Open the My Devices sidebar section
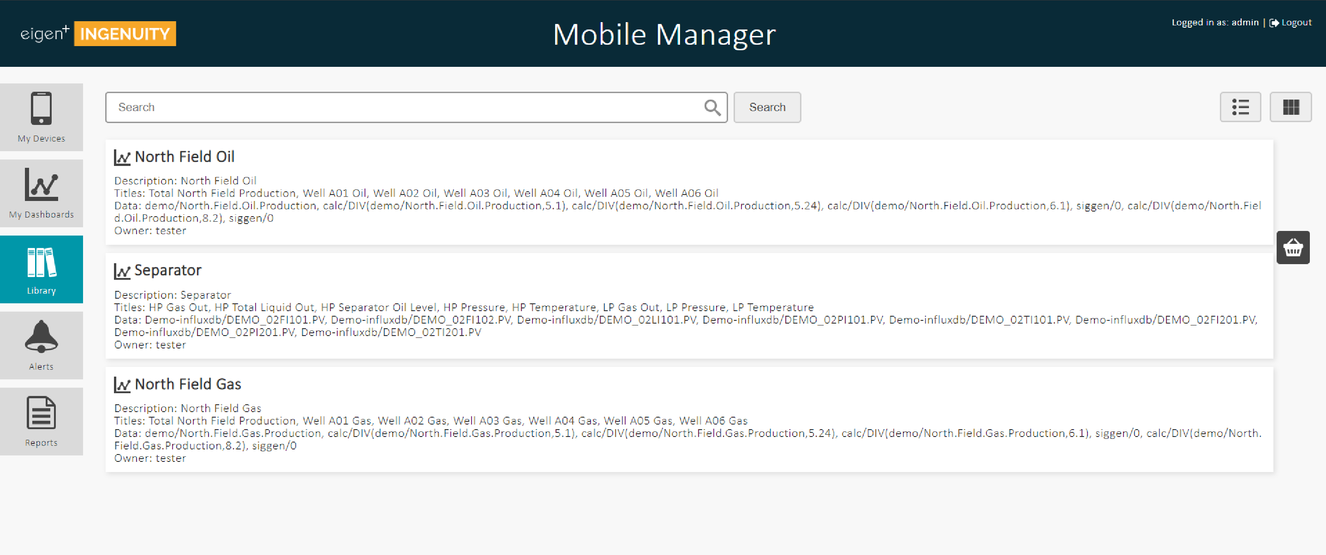Image resolution: width=1326 pixels, height=555 pixels. [x=41, y=117]
